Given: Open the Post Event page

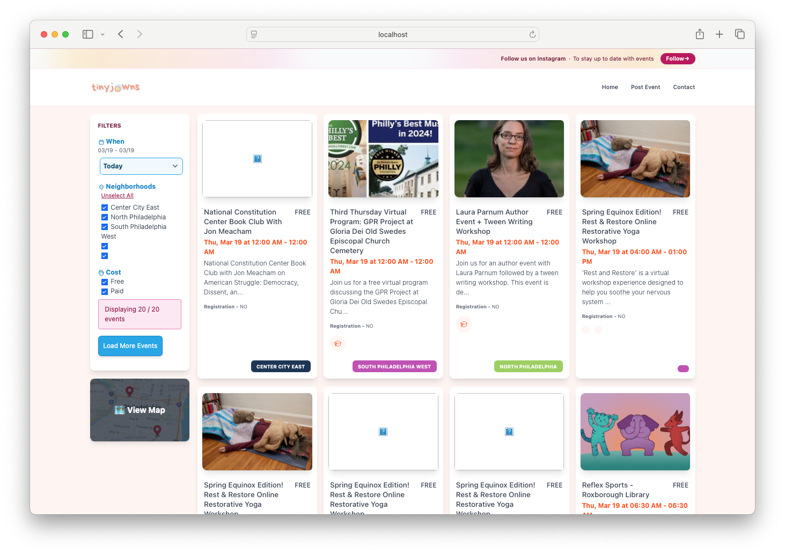Looking at the screenshot, I should pyautogui.click(x=645, y=87).
